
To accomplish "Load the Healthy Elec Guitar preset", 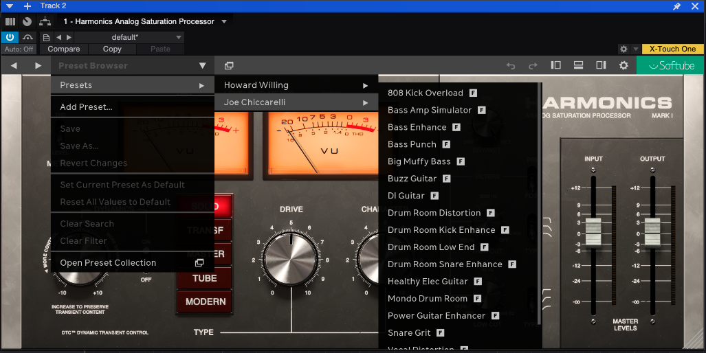I will [x=458, y=281].
